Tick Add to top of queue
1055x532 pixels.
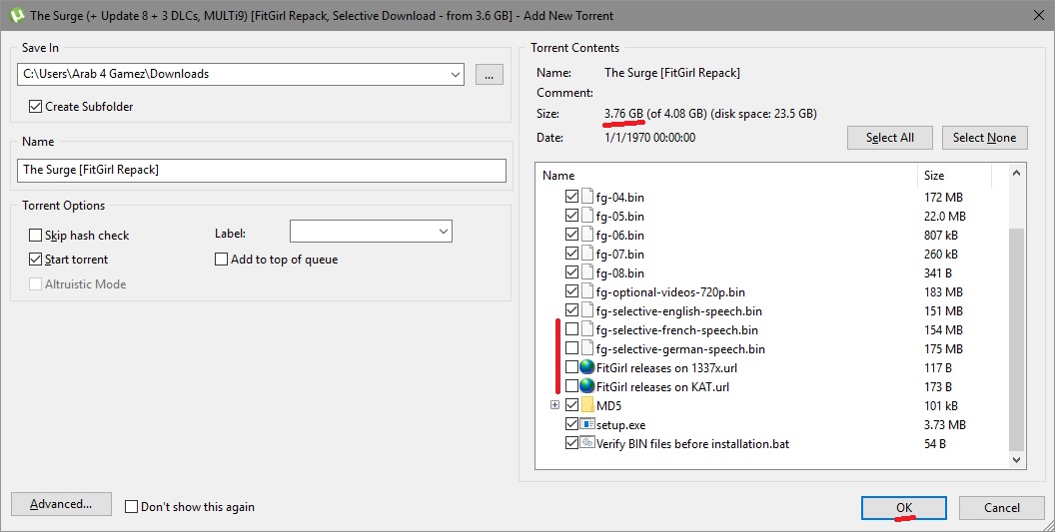(222, 260)
